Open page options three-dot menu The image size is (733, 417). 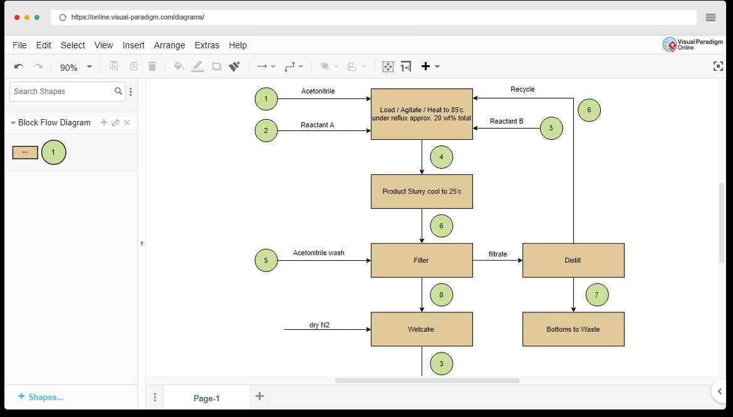[155, 398]
